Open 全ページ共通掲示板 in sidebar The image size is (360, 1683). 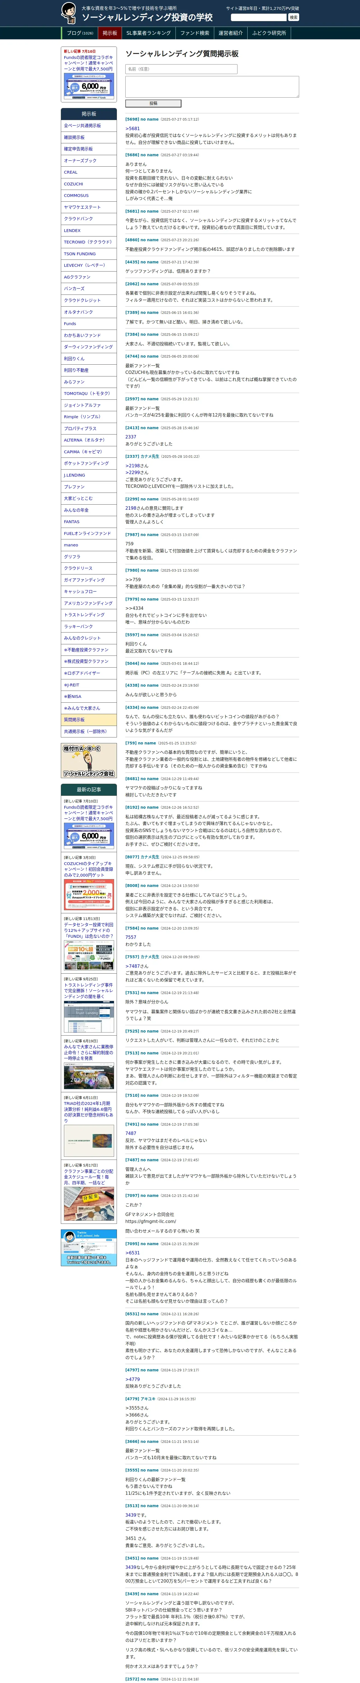[x=89, y=125]
